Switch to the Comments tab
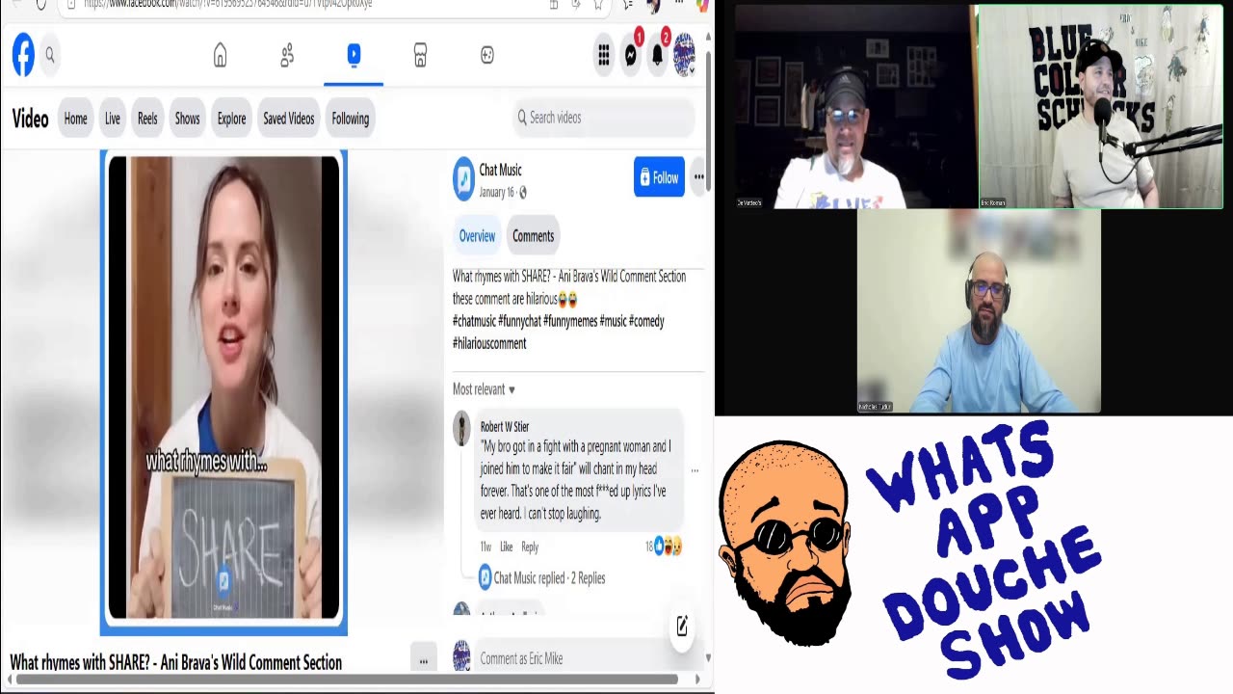 tap(533, 236)
